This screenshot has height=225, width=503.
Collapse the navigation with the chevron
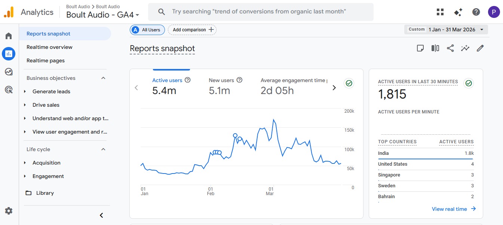[101, 215]
